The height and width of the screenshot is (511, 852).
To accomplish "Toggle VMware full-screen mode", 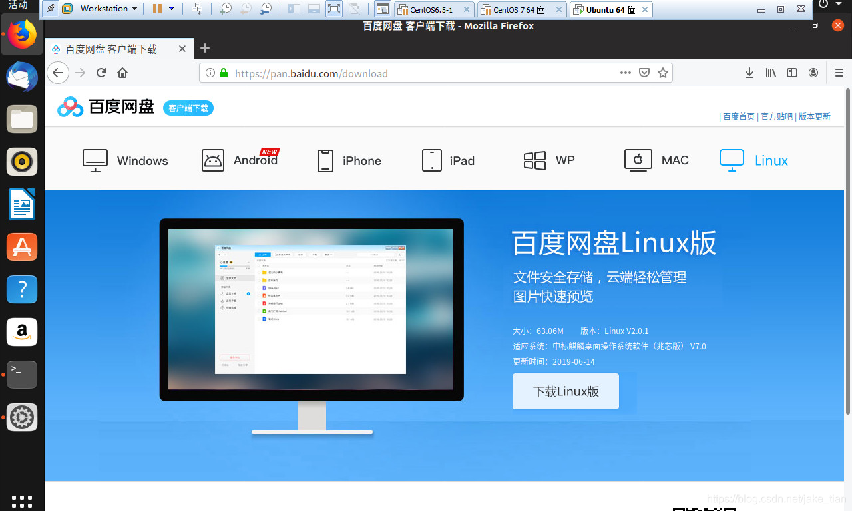I will coord(334,9).
